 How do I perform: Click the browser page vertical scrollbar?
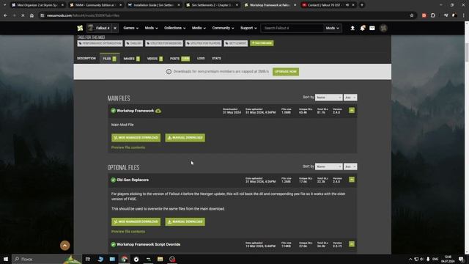(466, 52)
